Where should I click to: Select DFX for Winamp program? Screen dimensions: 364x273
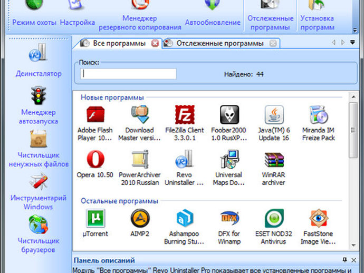229,227
